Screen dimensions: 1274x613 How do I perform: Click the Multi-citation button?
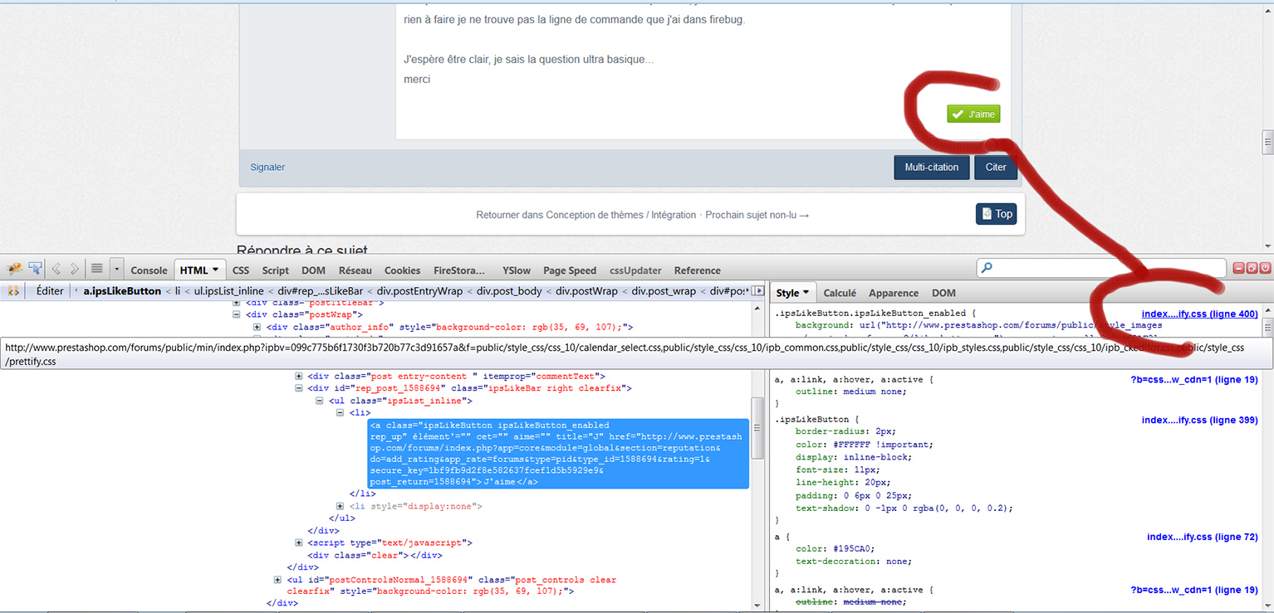tap(932, 167)
